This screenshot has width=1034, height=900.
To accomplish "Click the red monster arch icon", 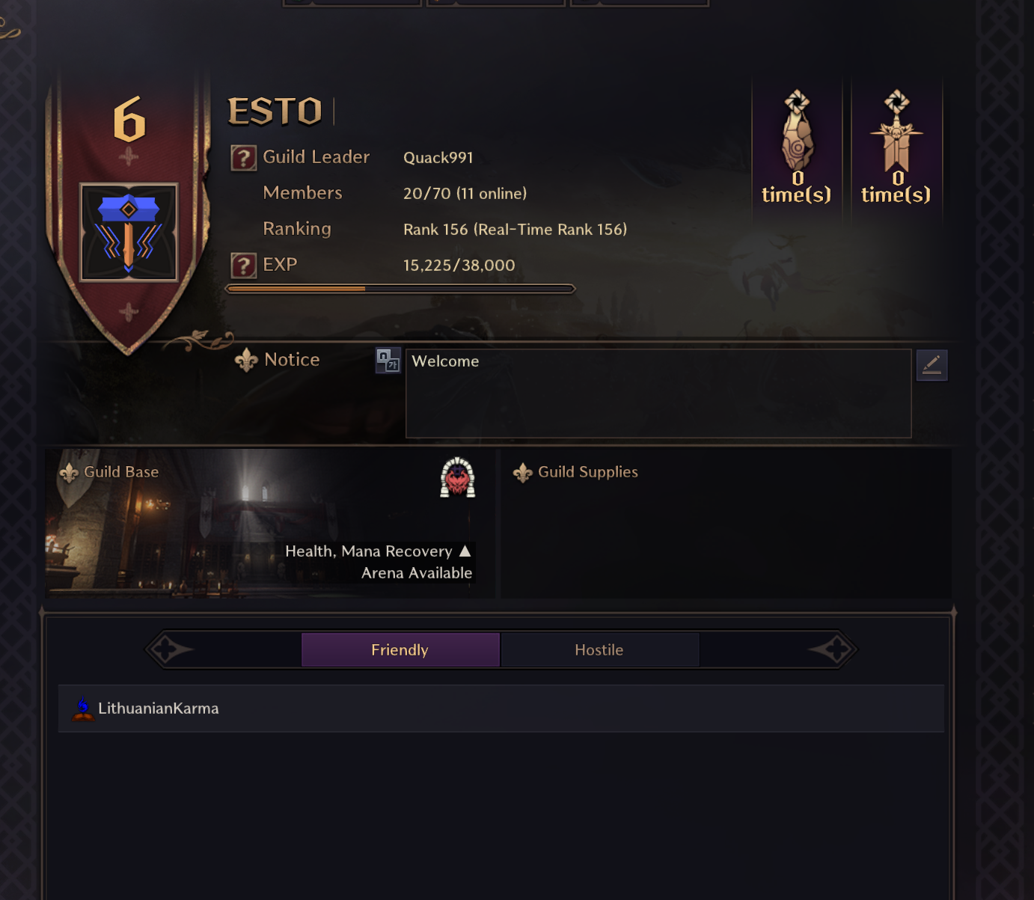I will point(458,477).
